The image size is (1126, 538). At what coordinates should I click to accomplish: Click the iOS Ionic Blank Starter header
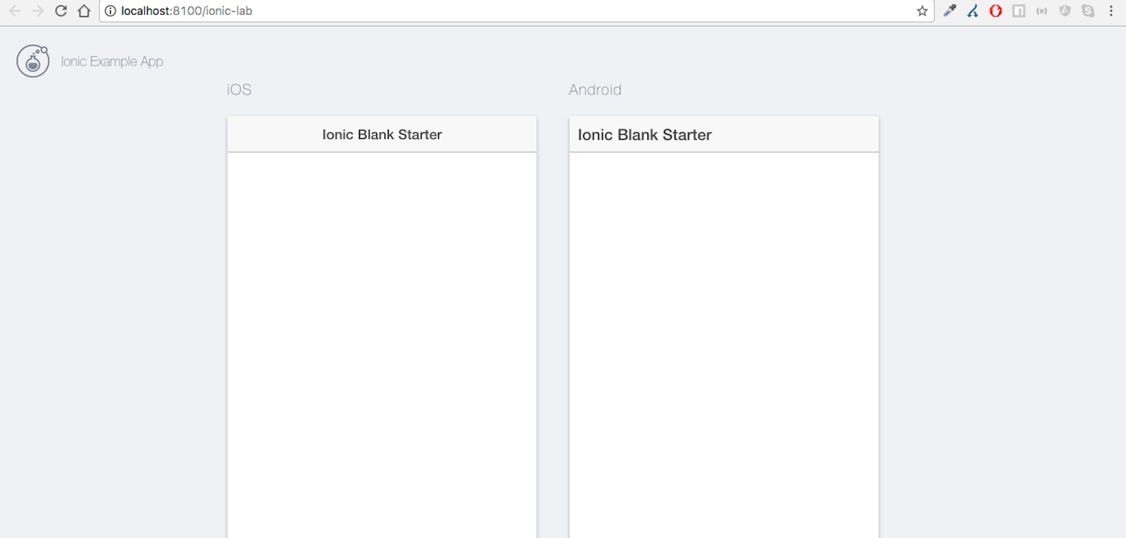[x=381, y=134]
